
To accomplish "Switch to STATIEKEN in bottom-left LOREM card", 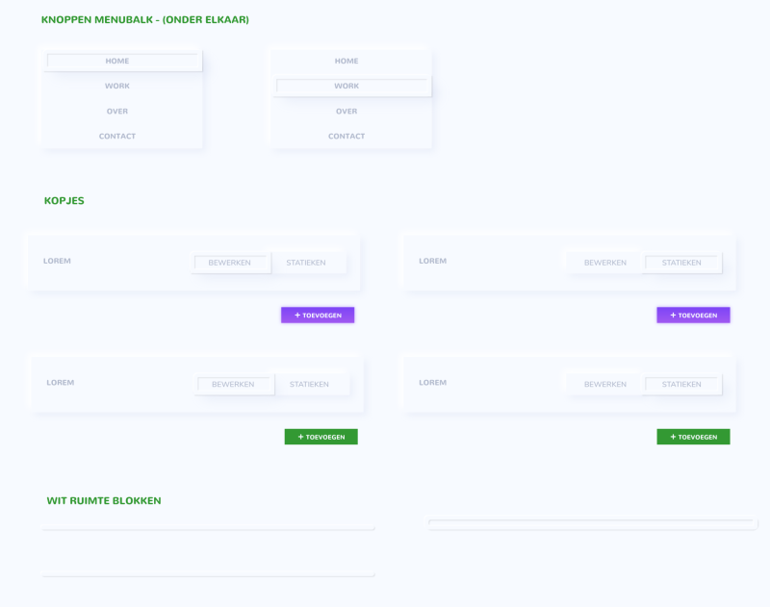I will click(312, 384).
